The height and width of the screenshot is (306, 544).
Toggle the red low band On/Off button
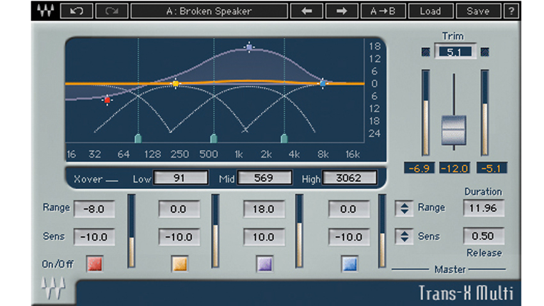click(95, 264)
